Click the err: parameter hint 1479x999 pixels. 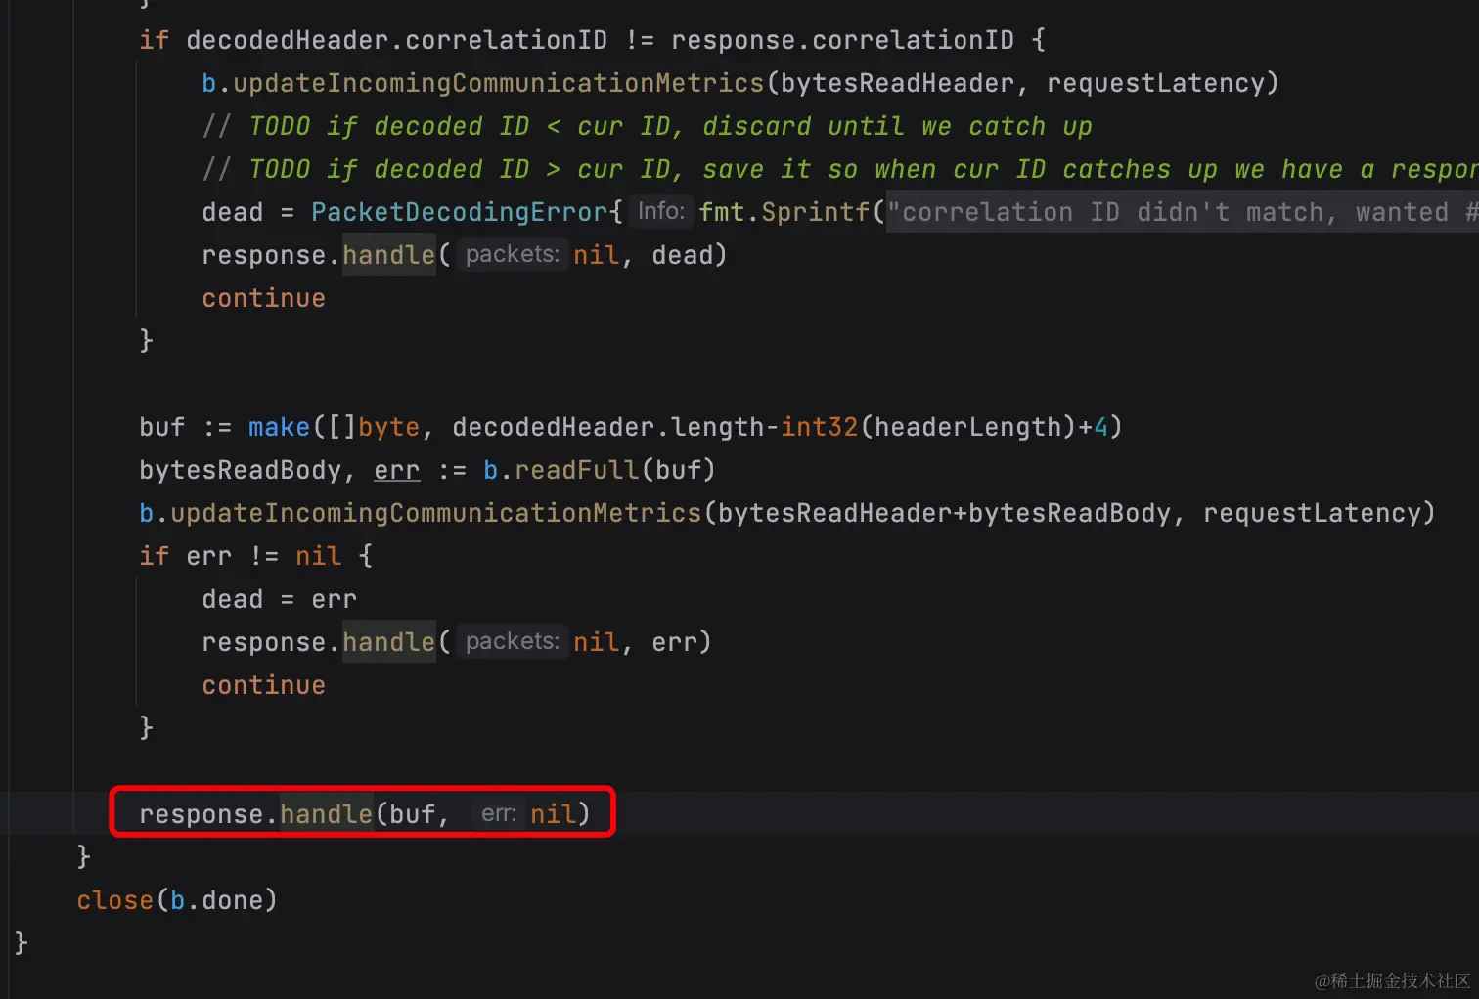pos(498,813)
